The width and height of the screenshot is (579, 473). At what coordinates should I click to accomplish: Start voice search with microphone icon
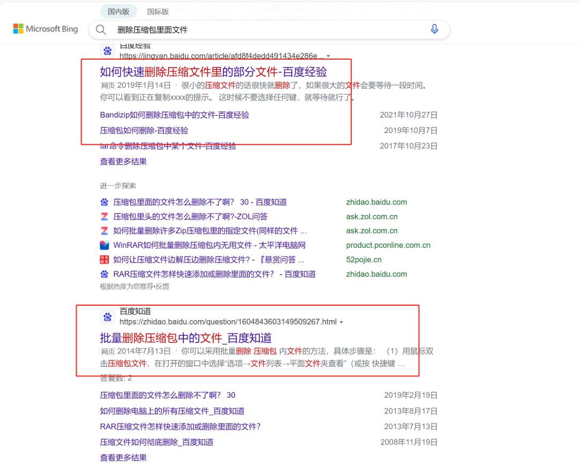(434, 29)
